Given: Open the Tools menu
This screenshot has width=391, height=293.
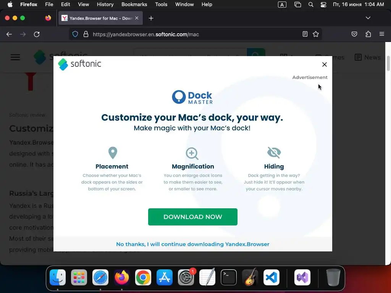Looking at the screenshot, I should point(161,4).
